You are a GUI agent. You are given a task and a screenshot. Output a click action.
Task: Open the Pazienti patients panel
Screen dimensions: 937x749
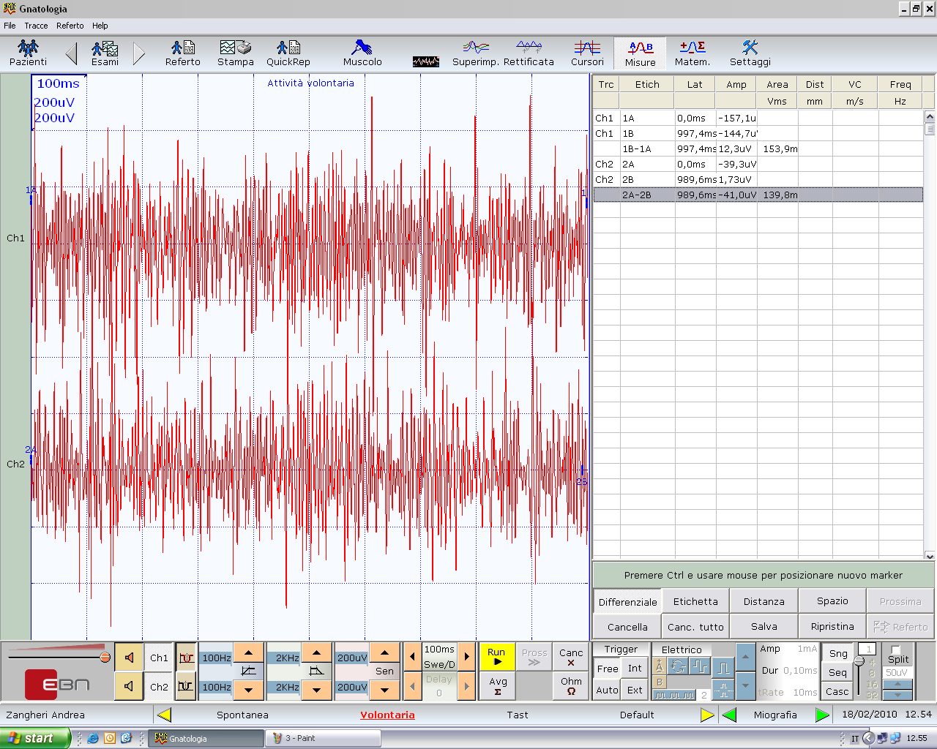point(28,53)
